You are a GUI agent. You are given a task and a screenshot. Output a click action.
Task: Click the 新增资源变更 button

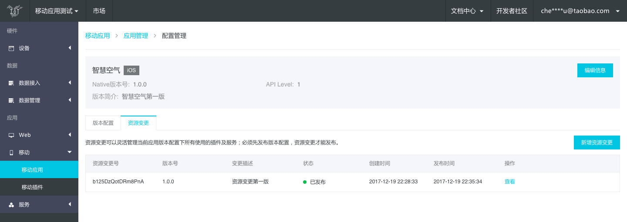coord(597,142)
